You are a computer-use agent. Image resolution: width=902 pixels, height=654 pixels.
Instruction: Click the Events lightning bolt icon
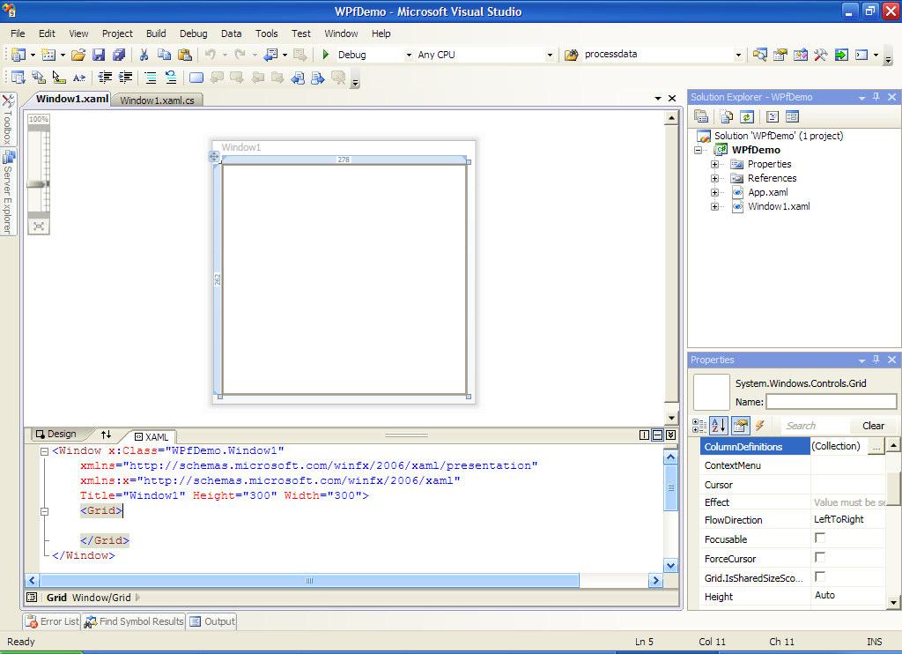click(x=760, y=426)
